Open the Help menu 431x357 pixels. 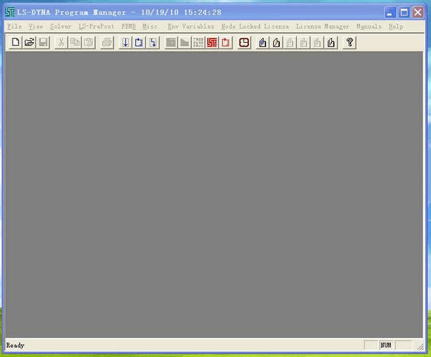395,26
